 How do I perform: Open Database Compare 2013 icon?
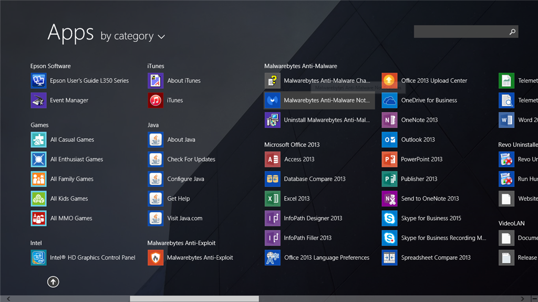click(273, 179)
